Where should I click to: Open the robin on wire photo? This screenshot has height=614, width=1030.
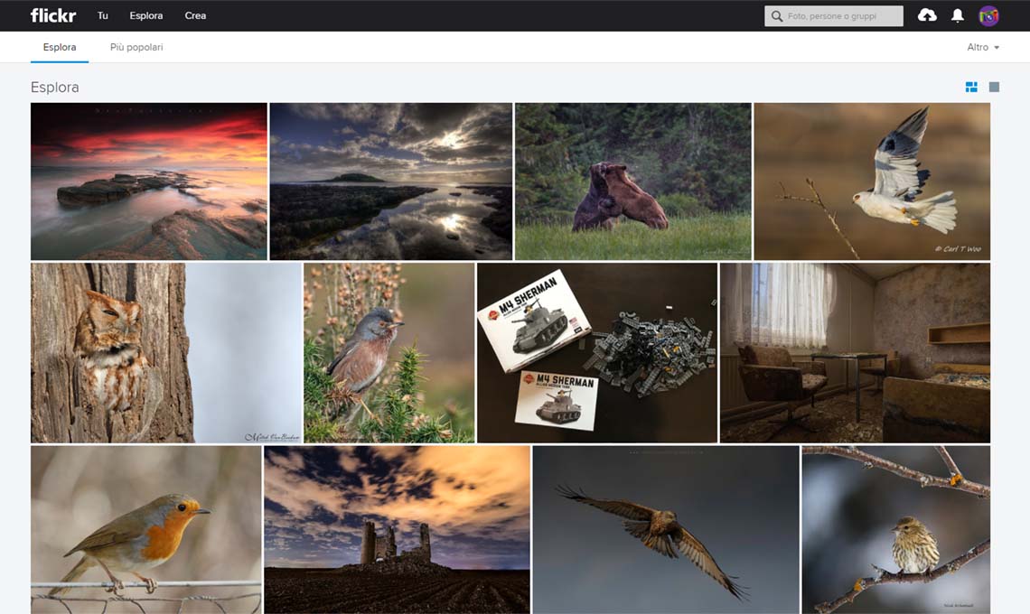145,529
